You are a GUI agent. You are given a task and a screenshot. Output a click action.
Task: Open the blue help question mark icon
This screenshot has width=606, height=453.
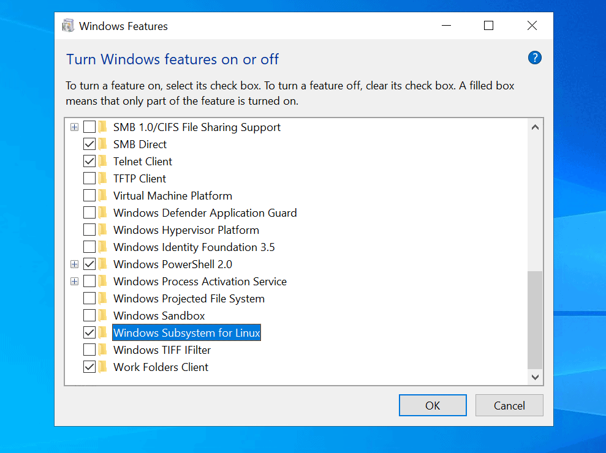click(x=534, y=58)
